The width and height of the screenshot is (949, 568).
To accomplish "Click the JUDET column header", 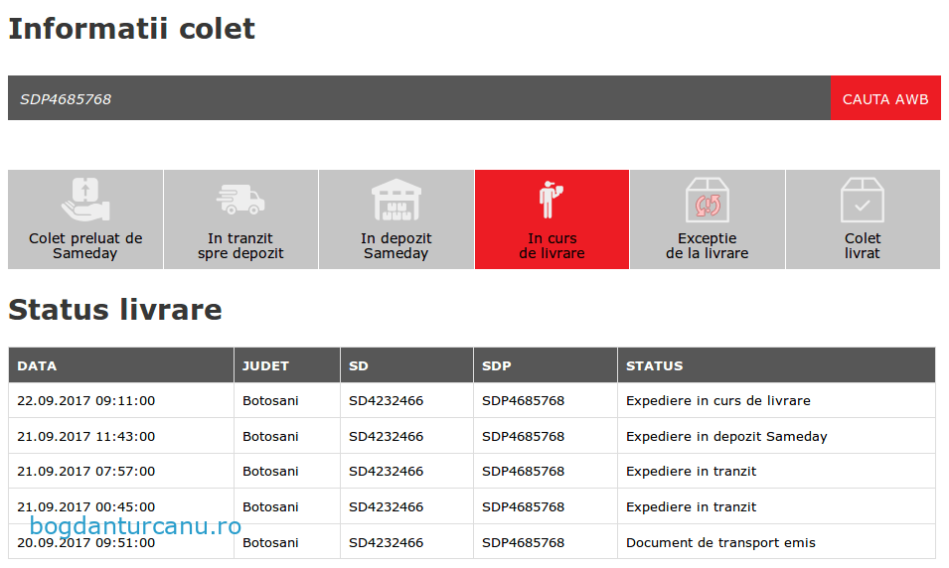I will pos(265,365).
